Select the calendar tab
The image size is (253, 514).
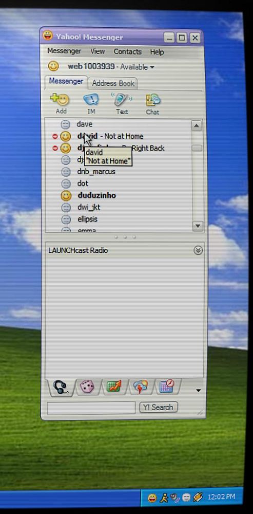(167, 387)
